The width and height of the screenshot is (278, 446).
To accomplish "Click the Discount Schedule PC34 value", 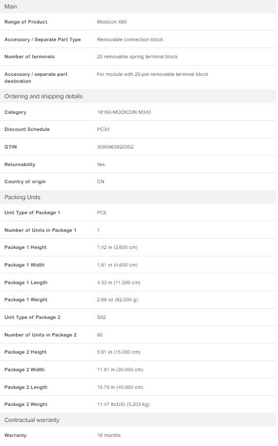I will (103, 129).
